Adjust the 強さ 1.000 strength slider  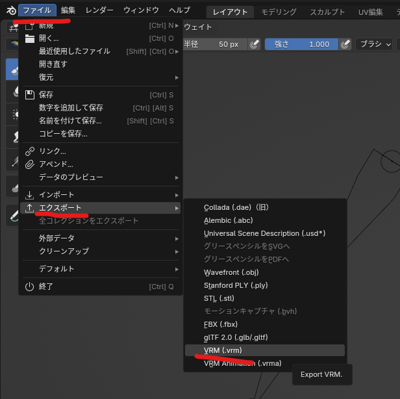pyautogui.click(x=301, y=44)
